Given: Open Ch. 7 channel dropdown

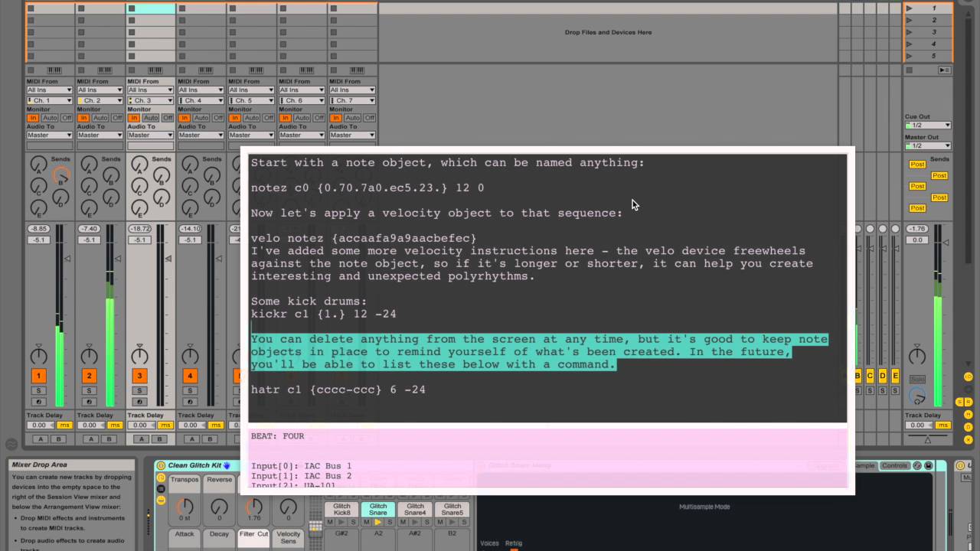Looking at the screenshot, I should (352, 100).
